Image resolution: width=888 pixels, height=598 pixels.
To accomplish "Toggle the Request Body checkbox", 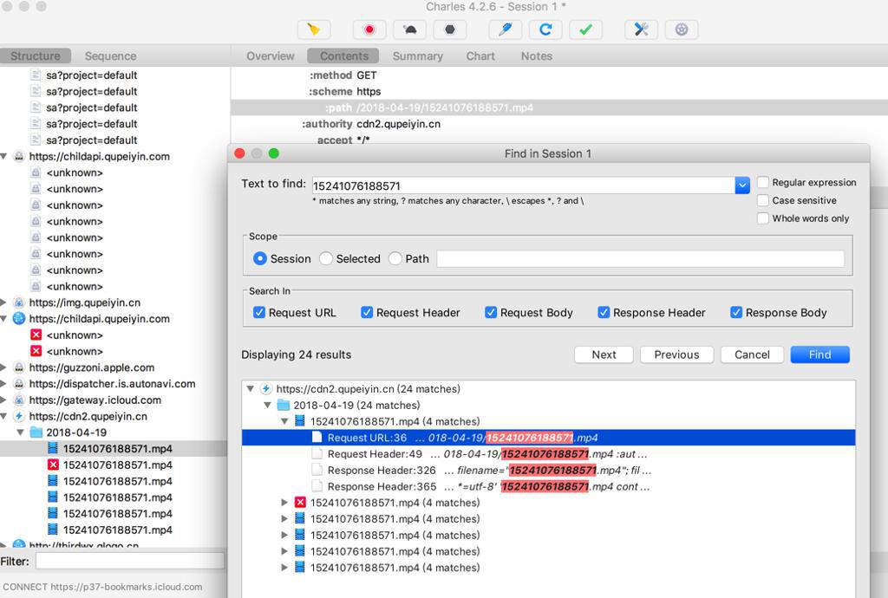I will (491, 312).
